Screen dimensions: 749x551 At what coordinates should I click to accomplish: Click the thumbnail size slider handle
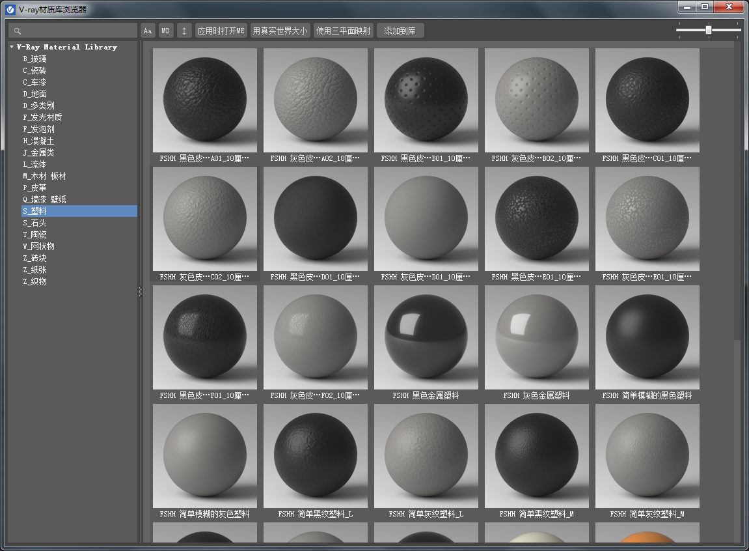pos(709,30)
